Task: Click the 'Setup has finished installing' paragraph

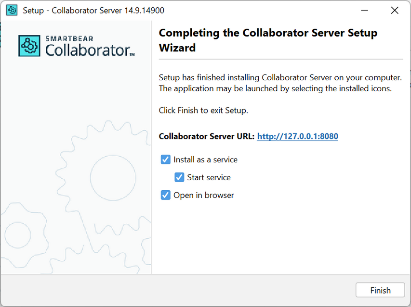Action: coord(280,83)
